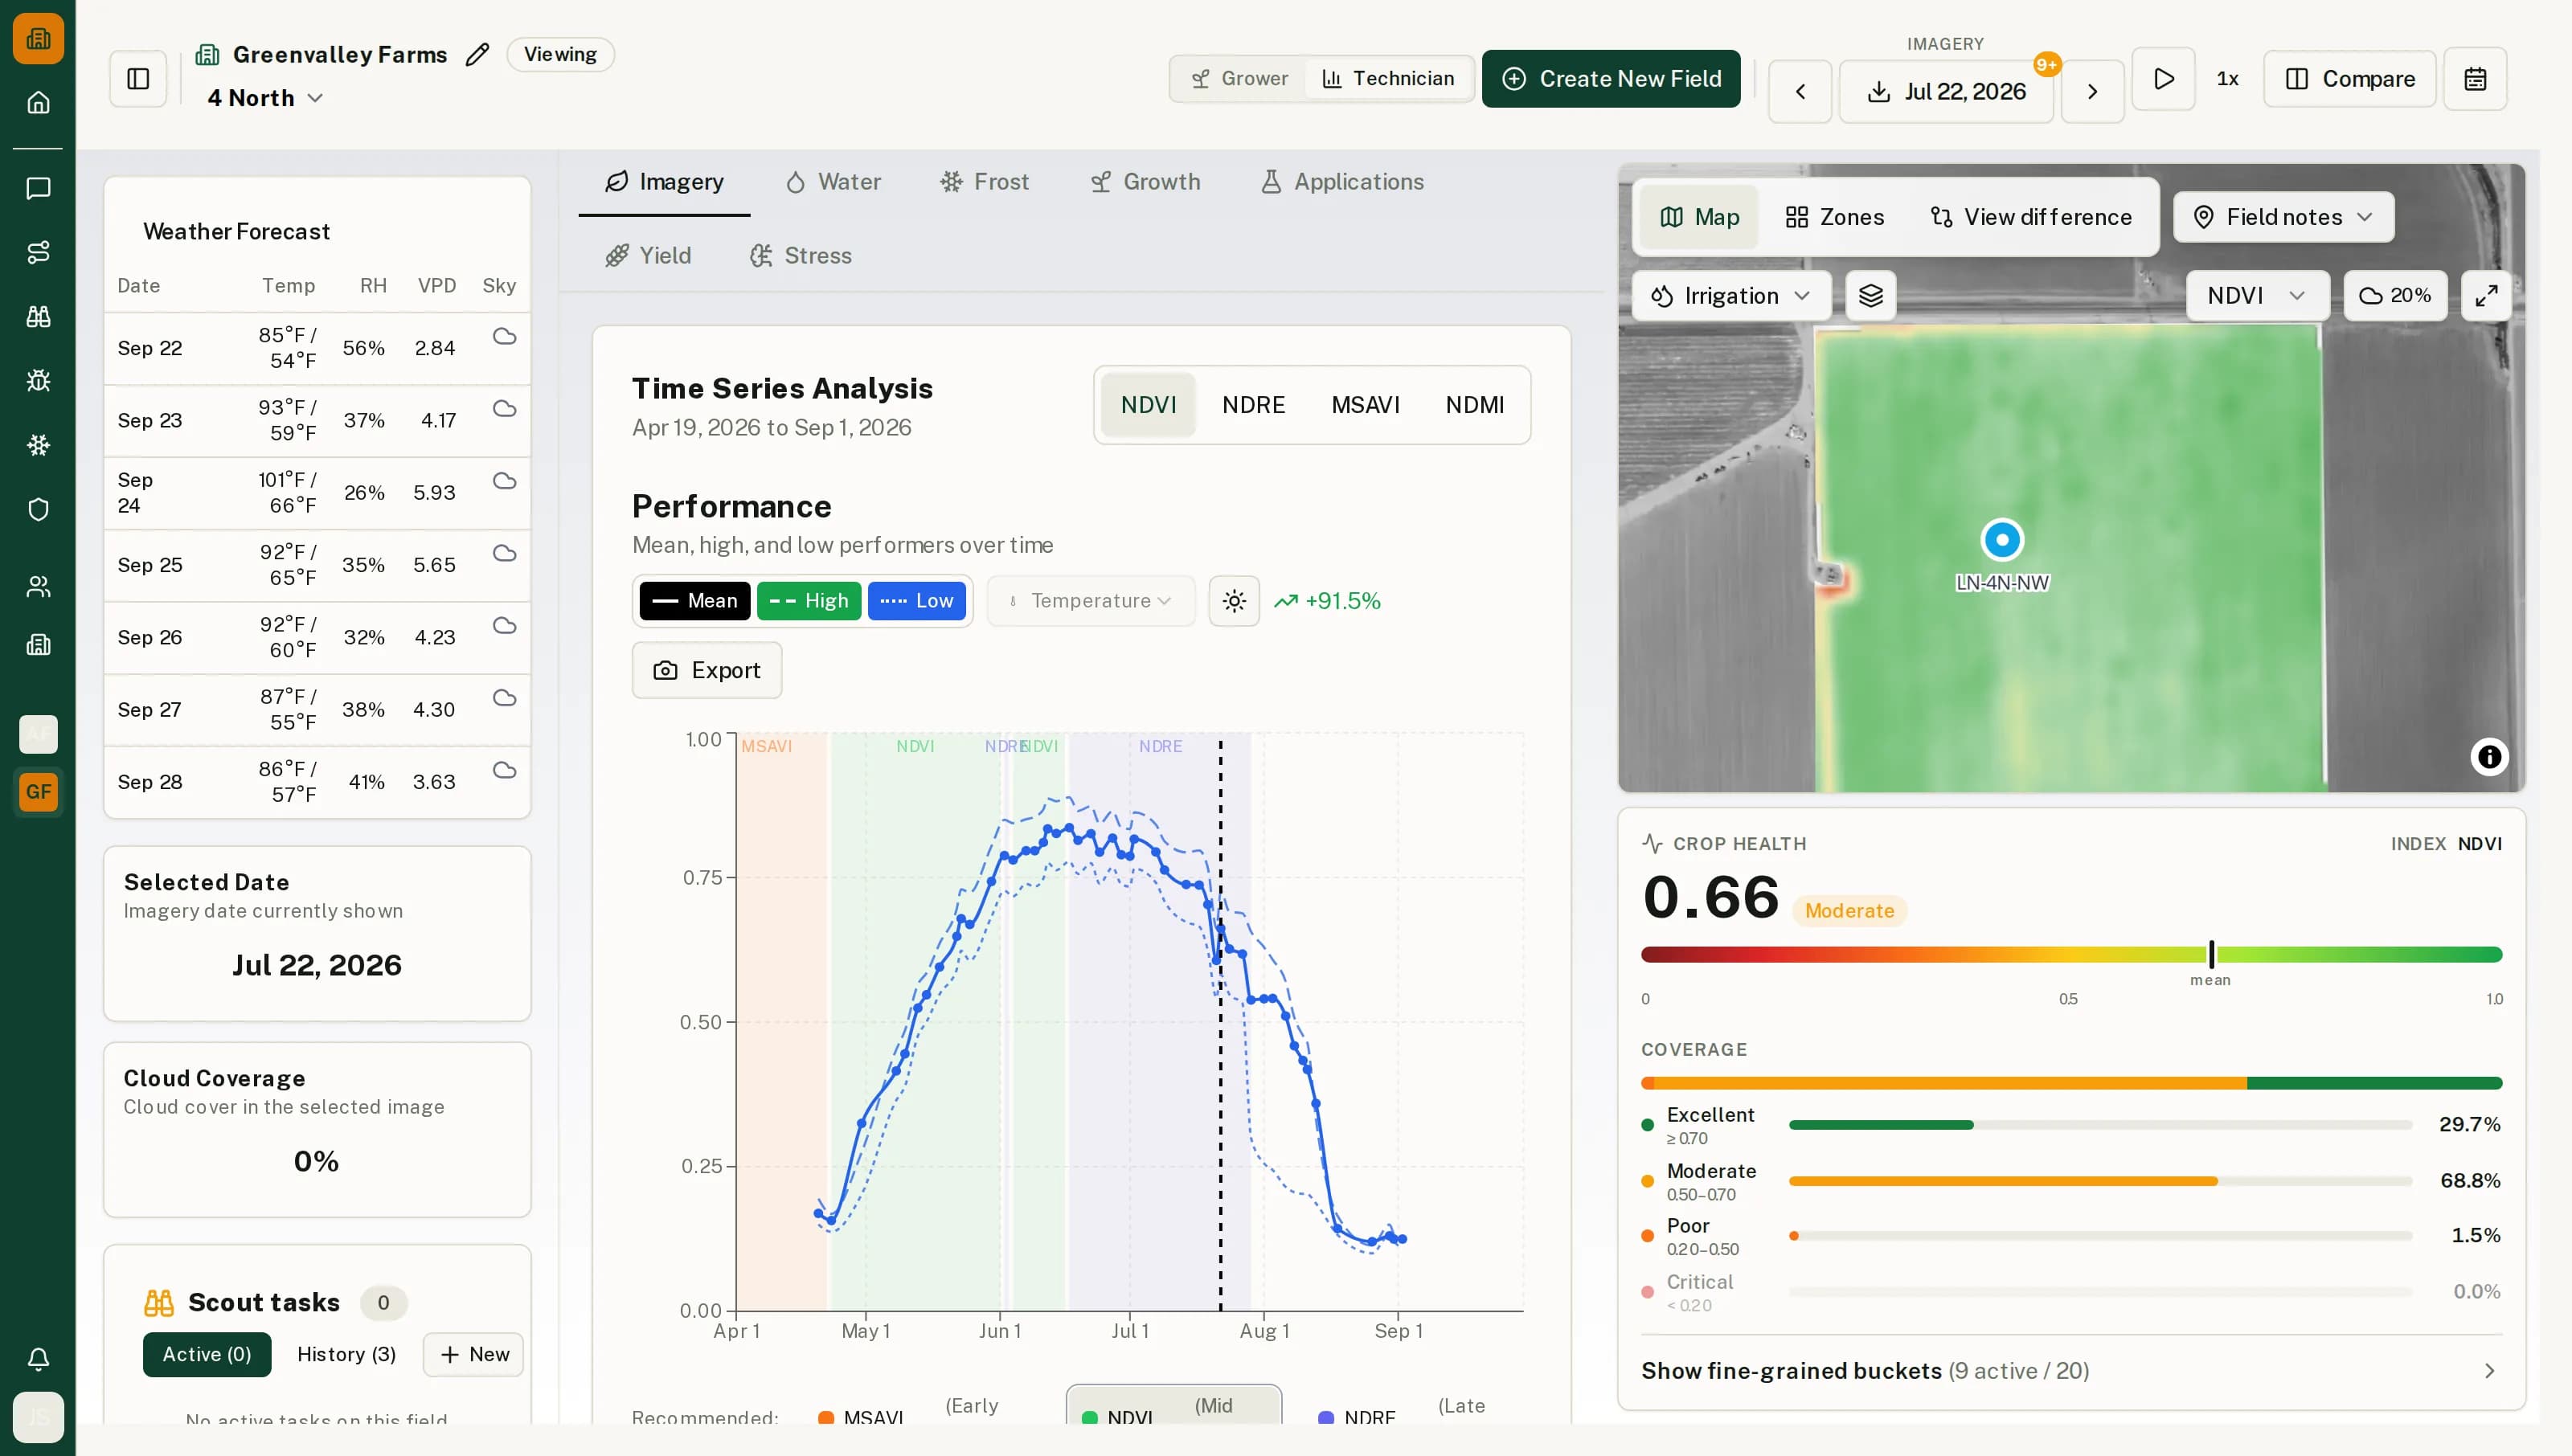Toggle the sidebar panel layout icon
This screenshot has height=1456, width=2572.
(x=138, y=79)
